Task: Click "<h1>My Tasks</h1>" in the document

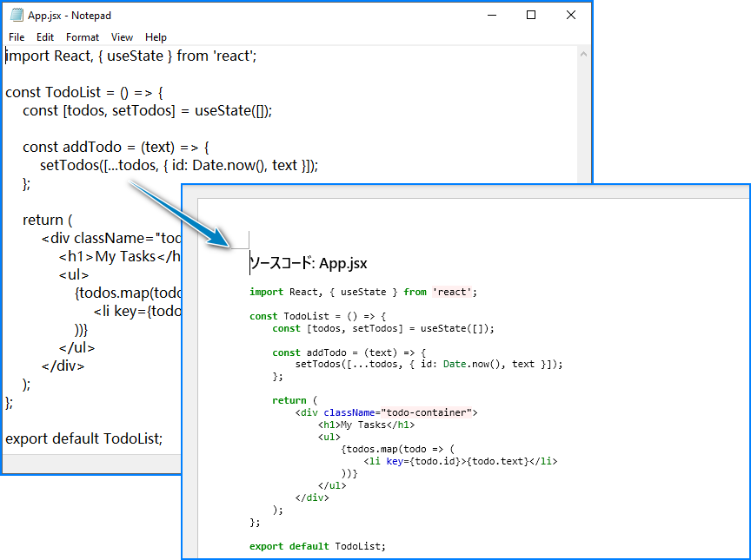Action: tap(367, 425)
